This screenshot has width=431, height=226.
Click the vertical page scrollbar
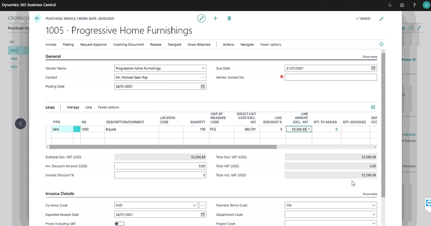pyautogui.click(x=383, y=125)
